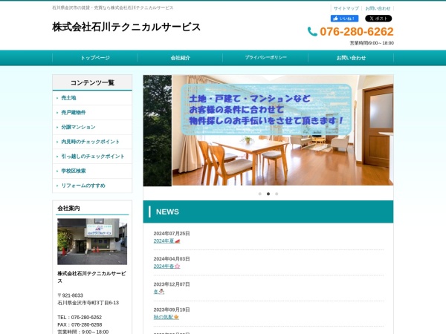The height and width of the screenshot is (334, 446).
Task: Click the small お問い合わせ link in header
Action: pos(378,8)
